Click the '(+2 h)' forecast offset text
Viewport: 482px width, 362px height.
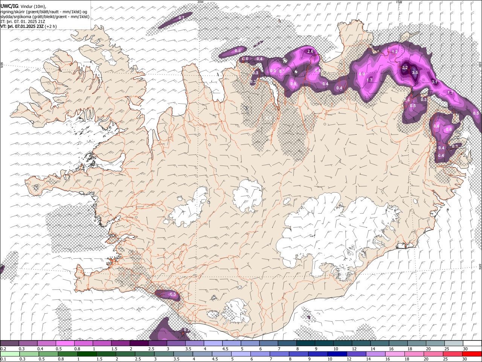tap(51, 26)
